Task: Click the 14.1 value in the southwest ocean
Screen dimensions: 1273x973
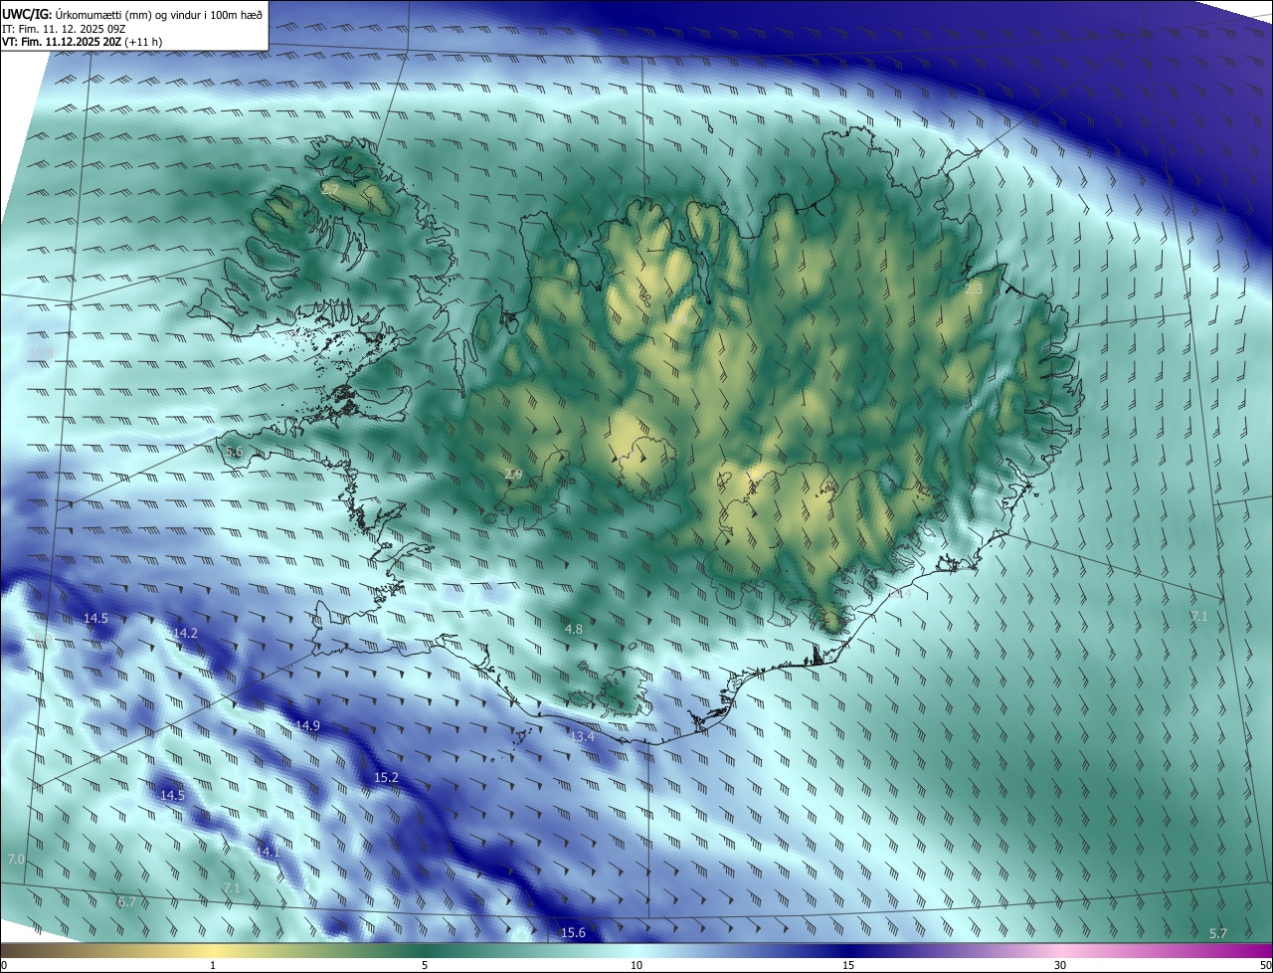Action: 268,852
